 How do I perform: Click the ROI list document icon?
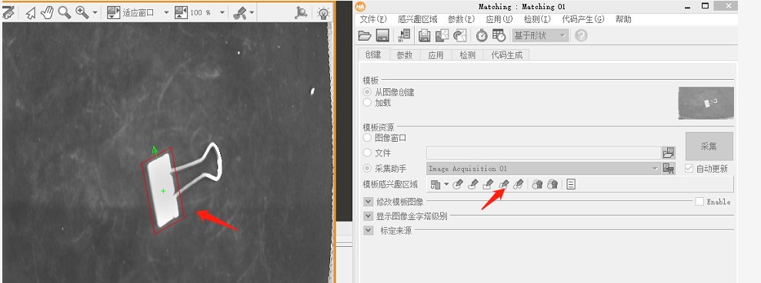pyautogui.click(x=571, y=184)
